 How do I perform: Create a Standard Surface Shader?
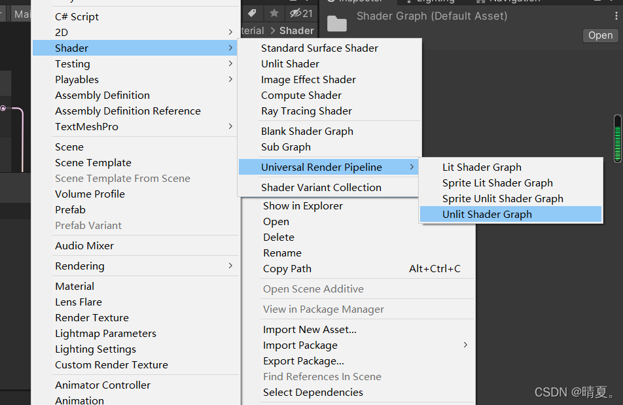pos(329,48)
